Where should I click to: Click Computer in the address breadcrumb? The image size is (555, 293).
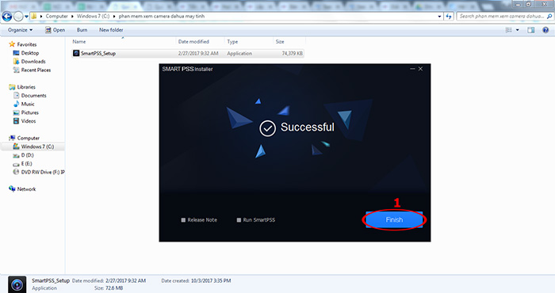click(56, 17)
